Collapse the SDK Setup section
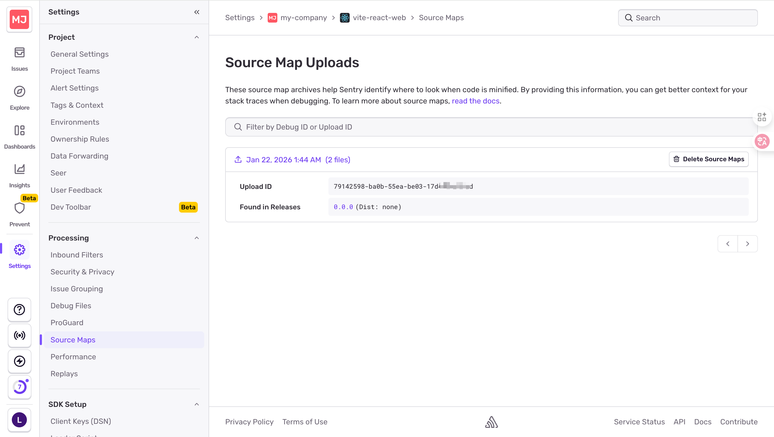The height and width of the screenshot is (437, 774). click(x=197, y=404)
